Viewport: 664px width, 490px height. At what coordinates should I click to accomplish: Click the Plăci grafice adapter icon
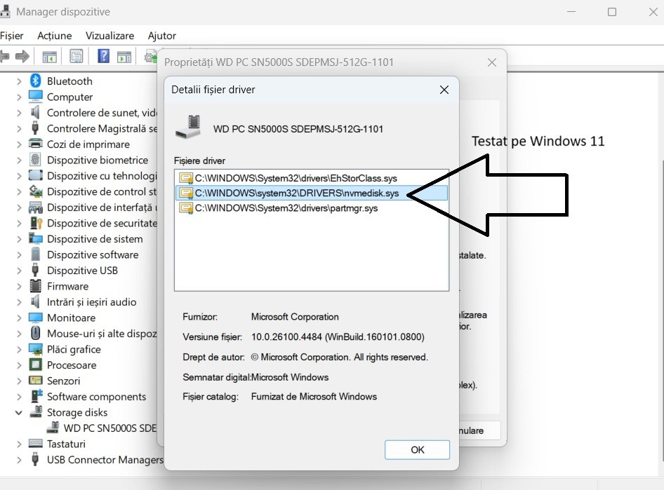coord(36,349)
